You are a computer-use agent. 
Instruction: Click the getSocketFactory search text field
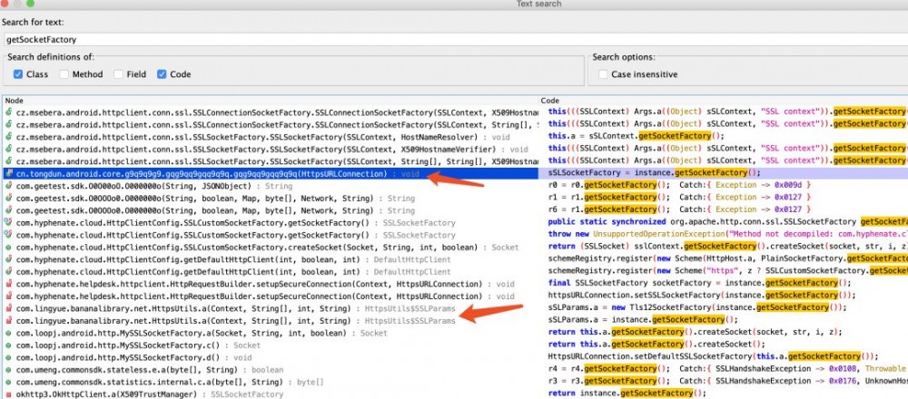454,39
